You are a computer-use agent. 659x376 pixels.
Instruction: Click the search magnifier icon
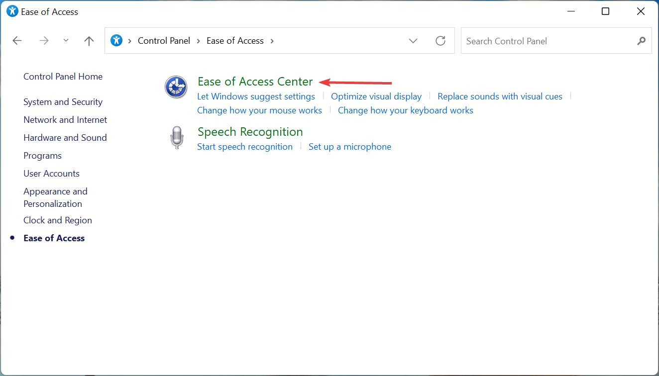point(642,41)
